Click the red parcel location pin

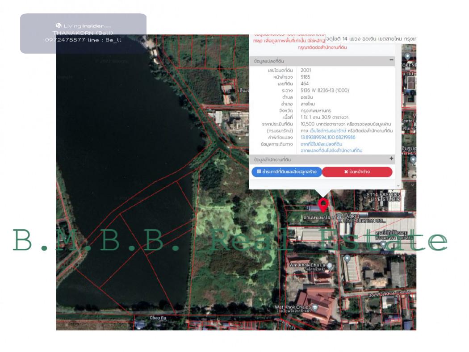tap(323, 205)
